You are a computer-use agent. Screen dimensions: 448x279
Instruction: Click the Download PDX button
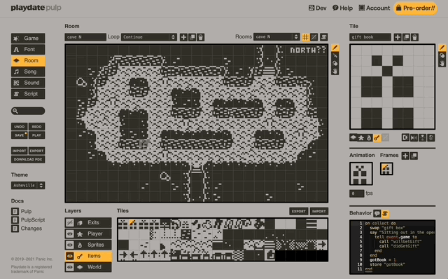[28, 159]
